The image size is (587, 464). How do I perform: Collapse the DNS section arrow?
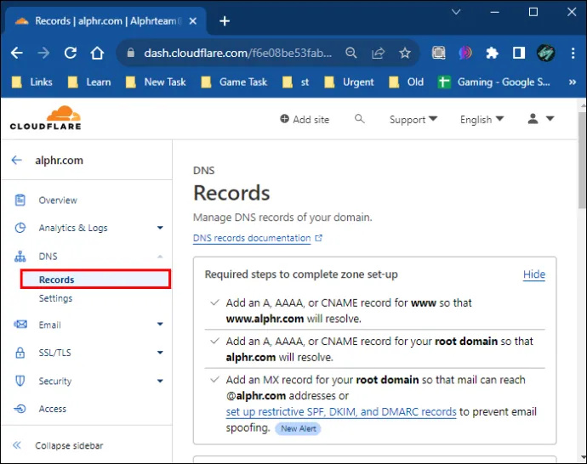click(160, 257)
